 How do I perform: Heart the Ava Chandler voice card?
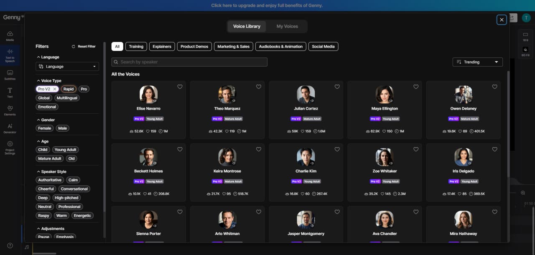pyautogui.click(x=416, y=212)
